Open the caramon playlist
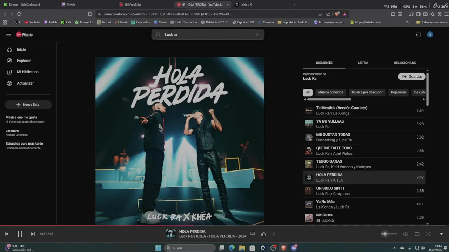This screenshot has width=449, height=252. point(28,132)
